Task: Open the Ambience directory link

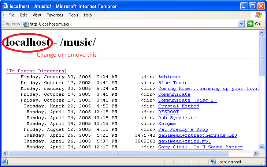Action: (170, 77)
